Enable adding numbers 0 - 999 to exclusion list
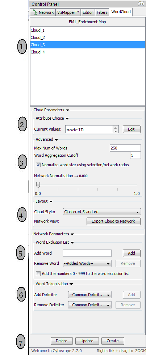The image size is (146, 355). pos(38,274)
